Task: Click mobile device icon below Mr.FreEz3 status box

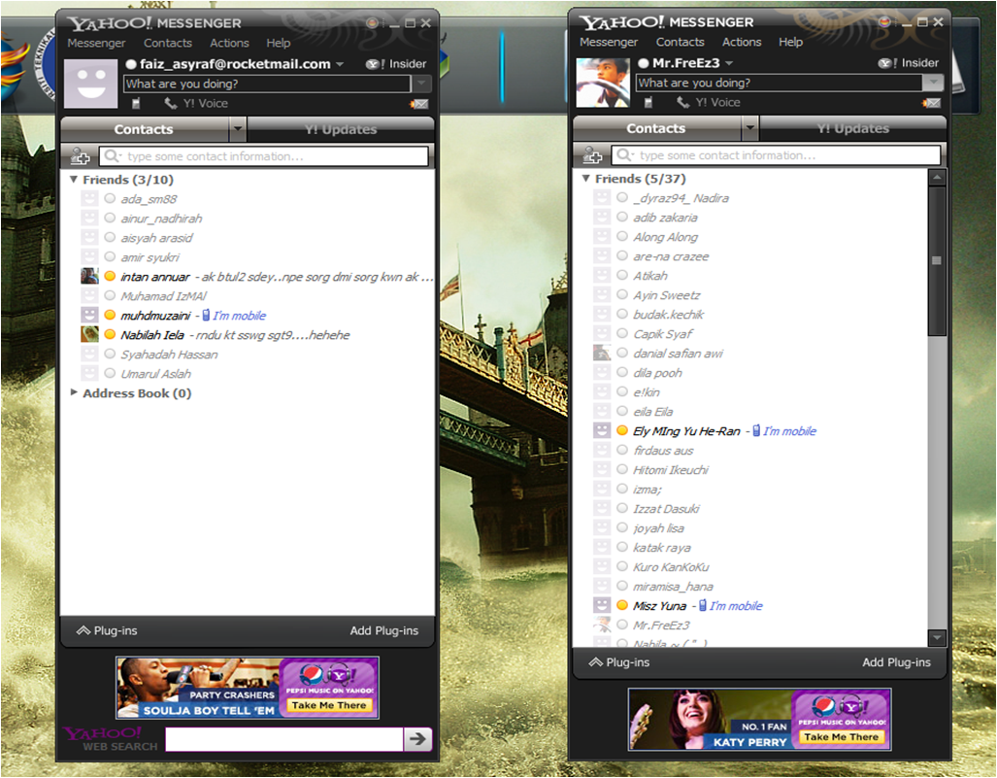Action: (x=648, y=102)
